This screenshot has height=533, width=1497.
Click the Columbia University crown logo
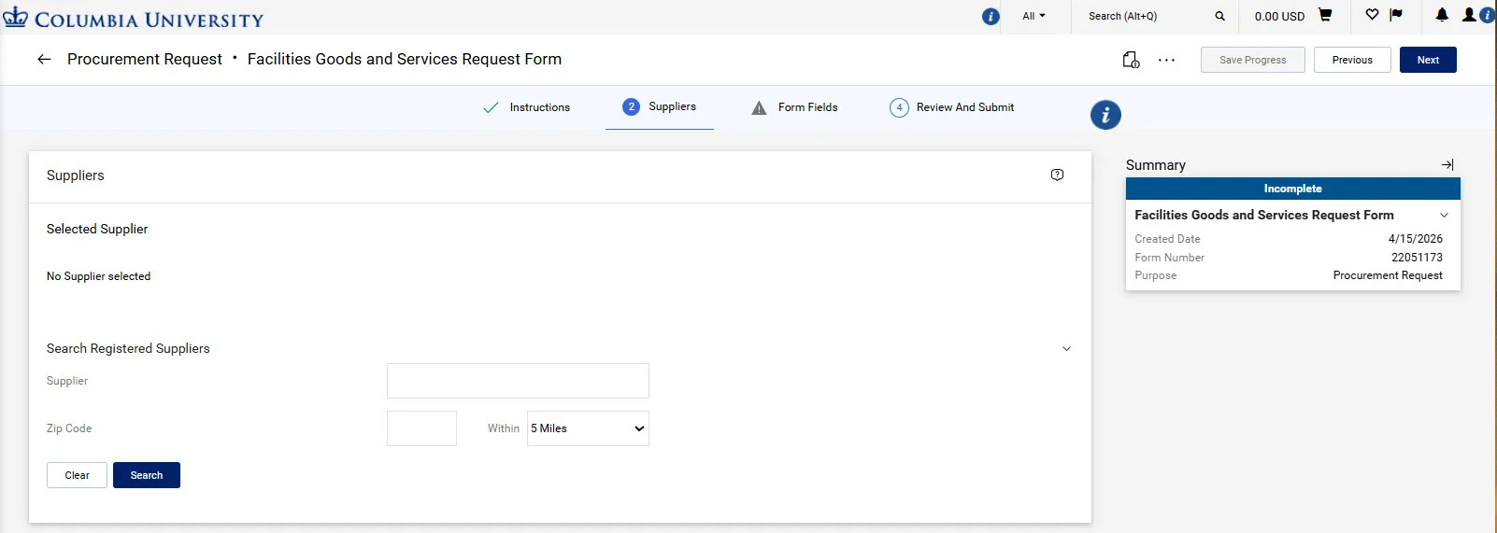[16, 17]
